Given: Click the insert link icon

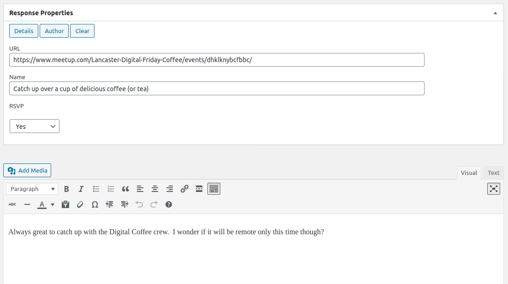Looking at the screenshot, I should 184,189.
